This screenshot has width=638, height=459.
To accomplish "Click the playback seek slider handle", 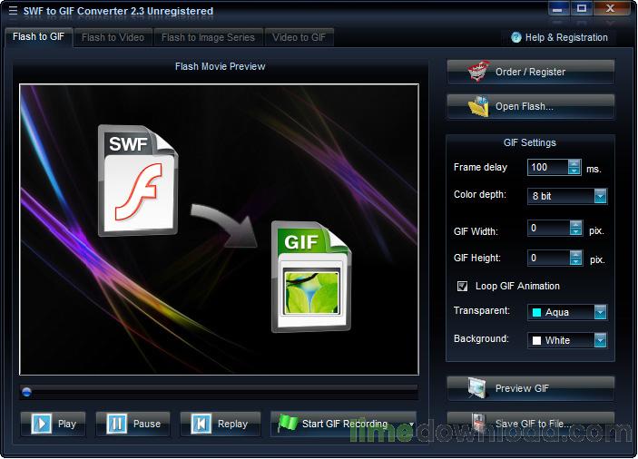I will tap(27, 392).
